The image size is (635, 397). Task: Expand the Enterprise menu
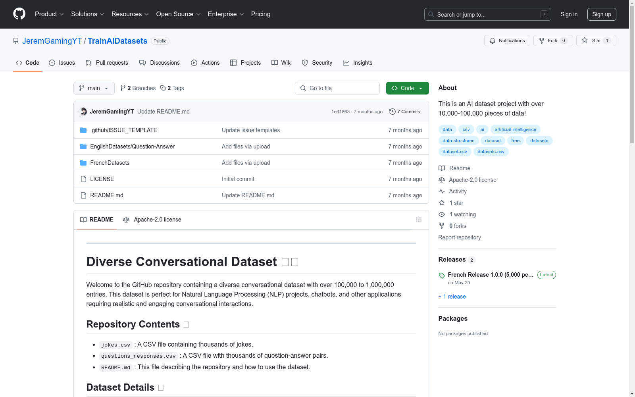pyautogui.click(x=226, y=14)
